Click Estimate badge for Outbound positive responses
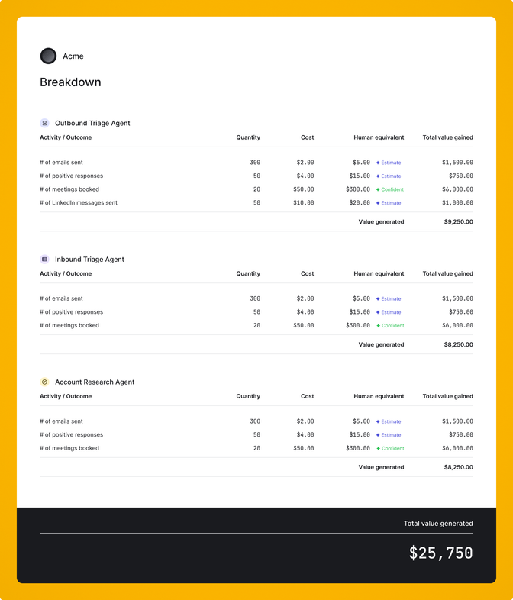This screenshot has width=513, height=600. coord(389,176)
